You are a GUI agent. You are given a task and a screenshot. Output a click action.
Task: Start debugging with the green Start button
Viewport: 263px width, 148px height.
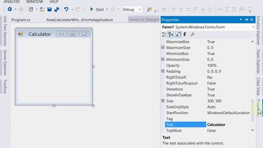pyautogui.click(x=97, y=9)
